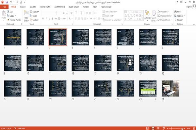196x130 pixels.
Task: Click the zoom slider in status bar
Action: (x=176, y=128)
